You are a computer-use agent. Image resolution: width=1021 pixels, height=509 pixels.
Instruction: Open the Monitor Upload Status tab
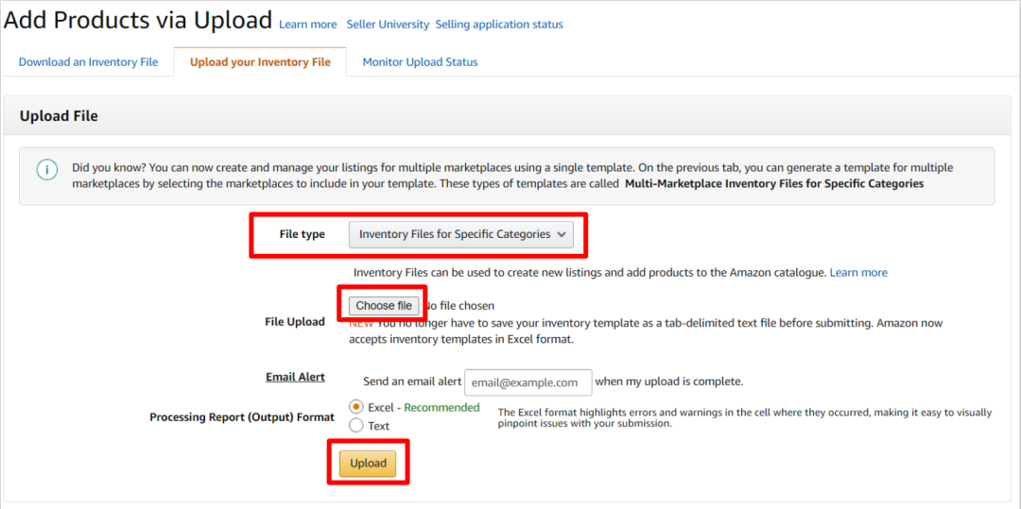420,62
